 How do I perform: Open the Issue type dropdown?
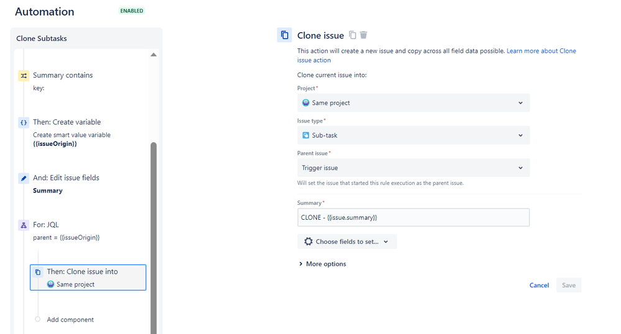click(x=413, y=135)
